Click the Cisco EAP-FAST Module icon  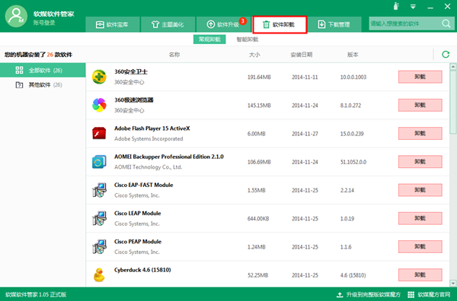(99, 190)
